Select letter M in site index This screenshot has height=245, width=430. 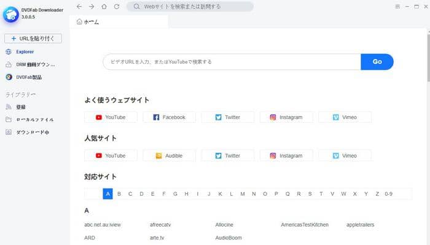[243, 194]
